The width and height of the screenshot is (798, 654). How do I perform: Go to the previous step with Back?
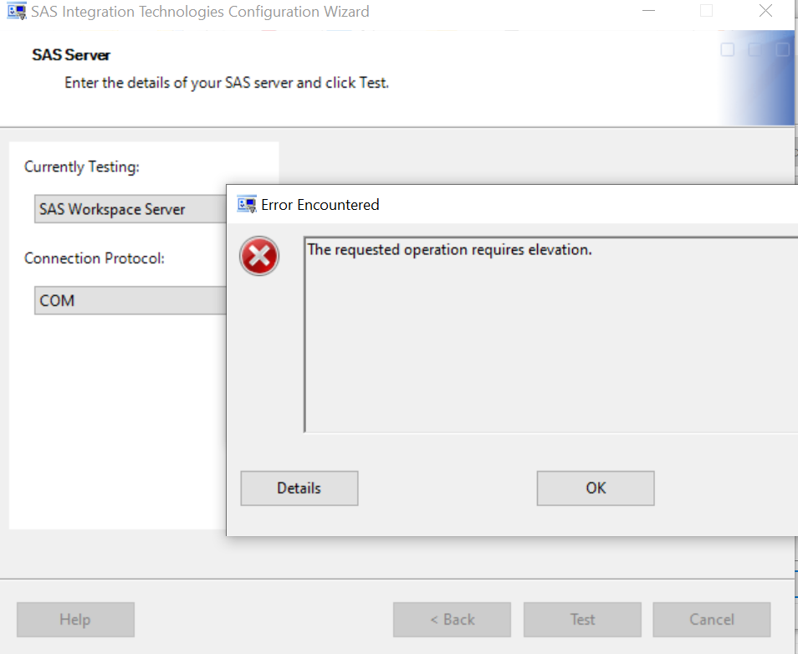[452, 620]
